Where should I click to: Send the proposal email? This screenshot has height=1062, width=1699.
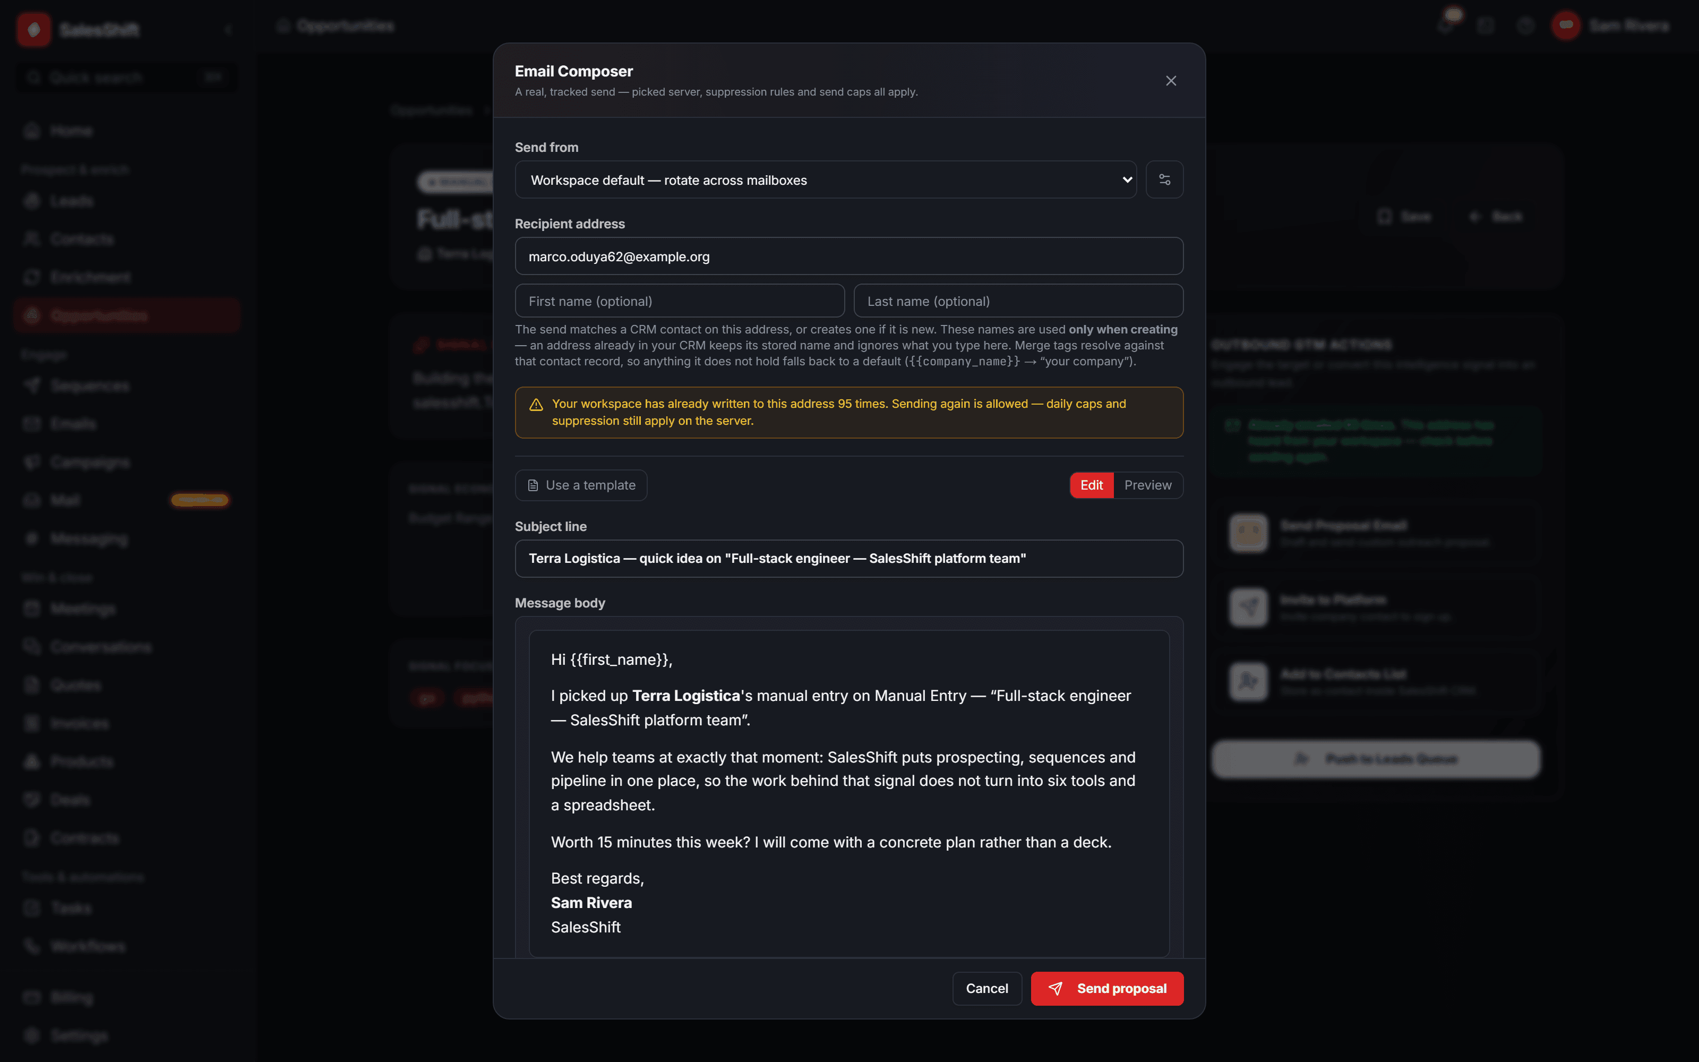coord(1106,988)
